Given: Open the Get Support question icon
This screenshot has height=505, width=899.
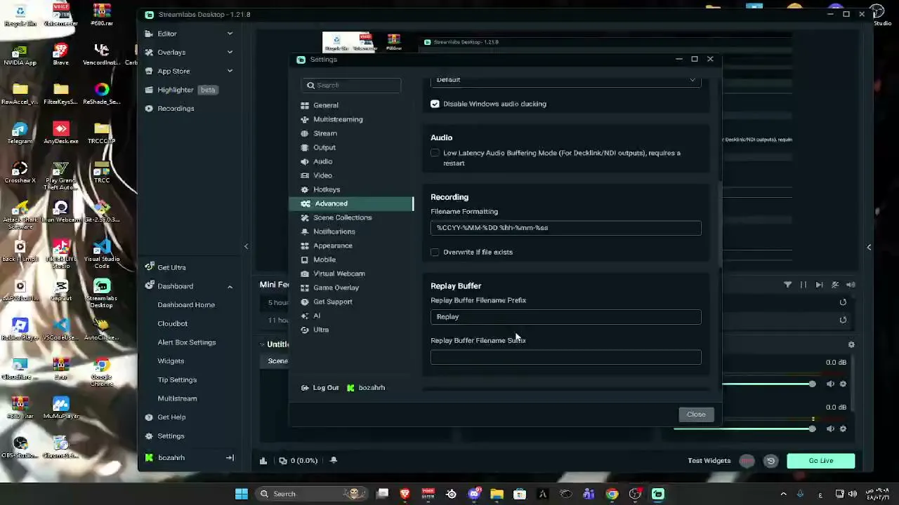Looking at the screenshot, I should (305, 302).
